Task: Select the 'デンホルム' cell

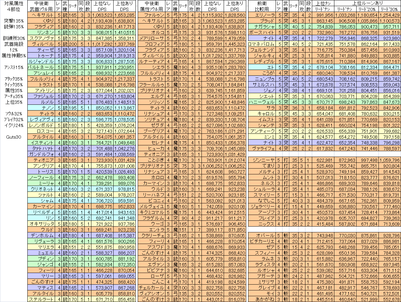Action: [41, 235]
